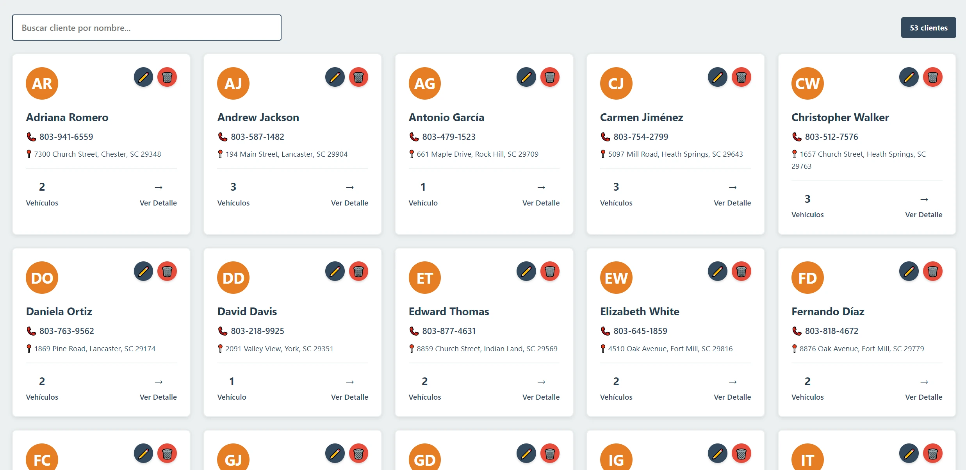
Task: Edit David Davis's client details
Action: point(335,271)
